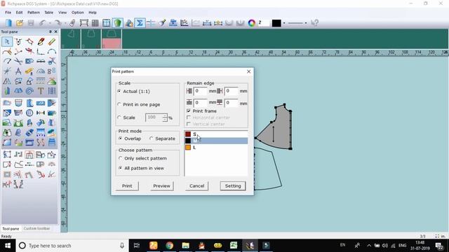Select size S in the size list
449x252 pixels.
coord(216,134)
